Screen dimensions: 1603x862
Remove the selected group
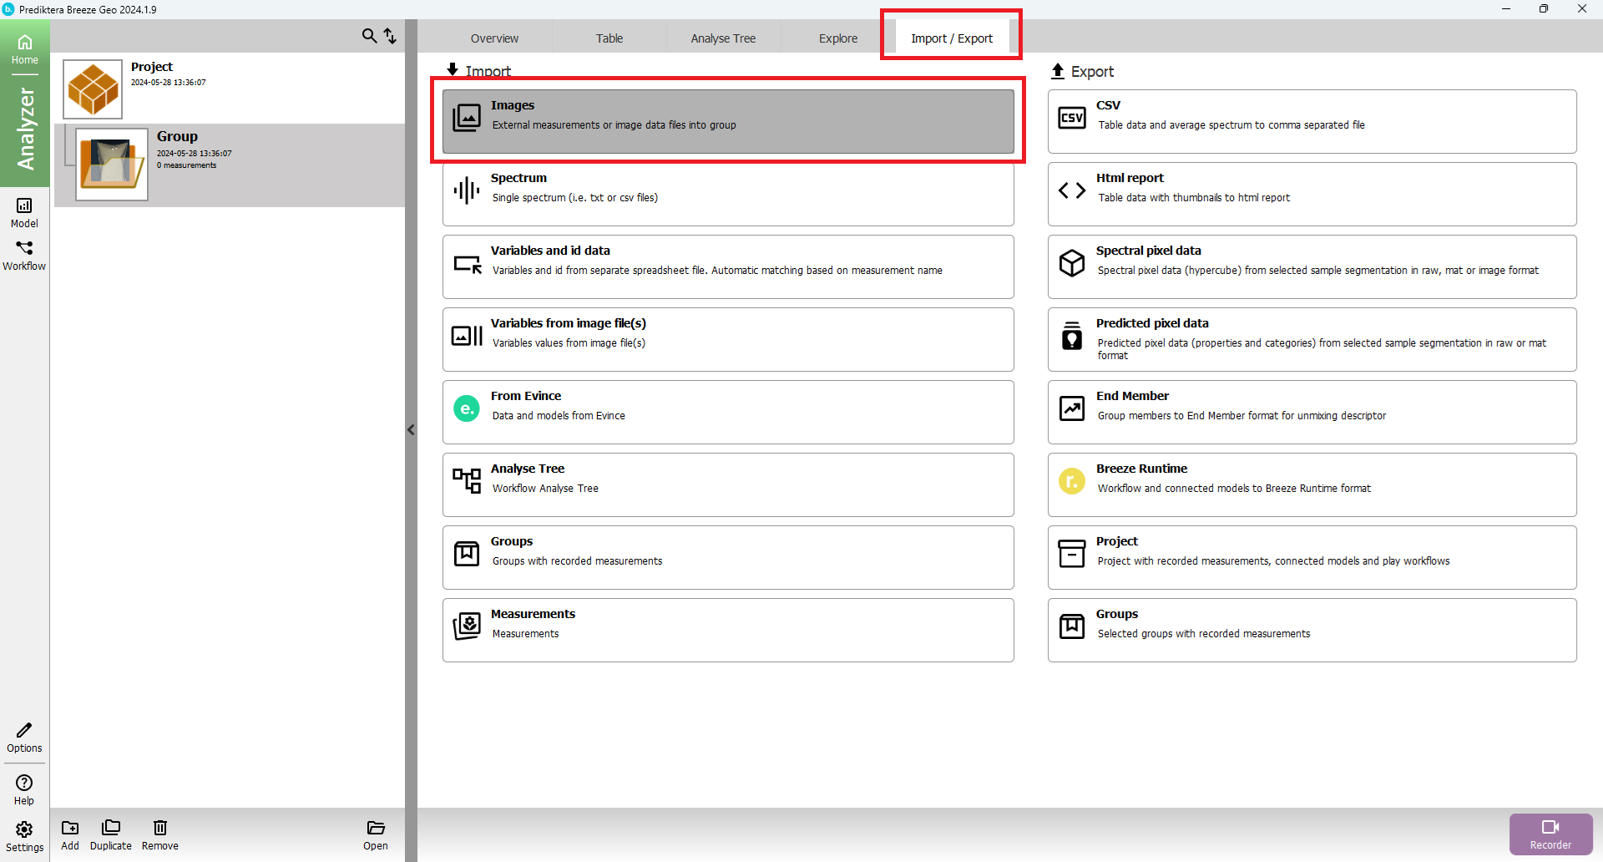pos(159,834)
